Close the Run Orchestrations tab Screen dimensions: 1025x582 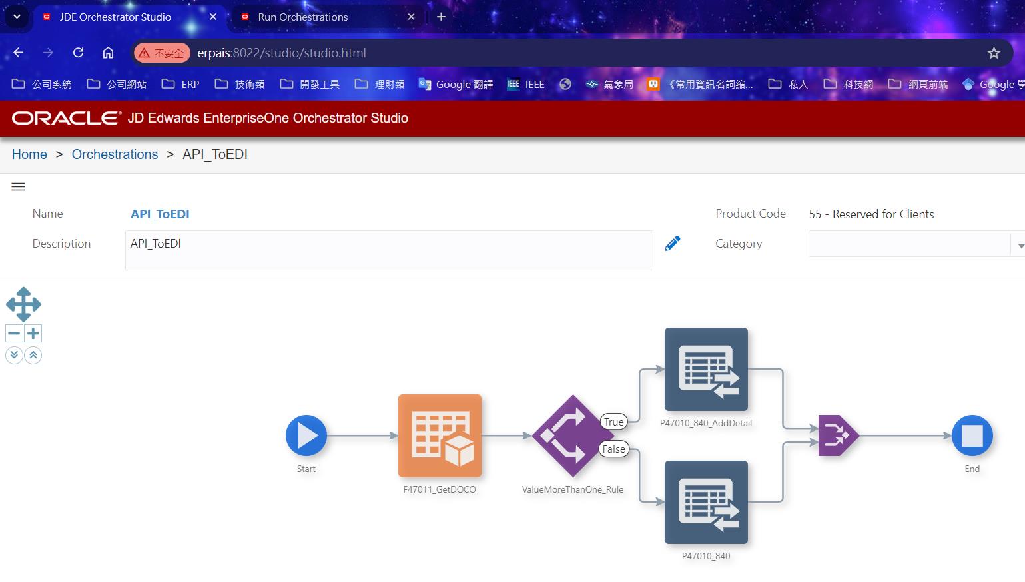coord(412,17)
